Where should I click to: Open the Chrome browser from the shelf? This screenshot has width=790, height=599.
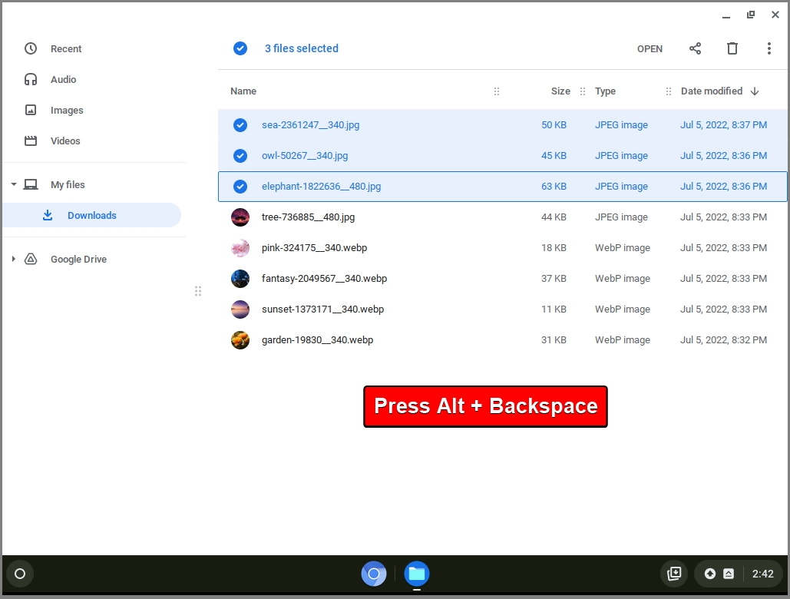(374, 574)
